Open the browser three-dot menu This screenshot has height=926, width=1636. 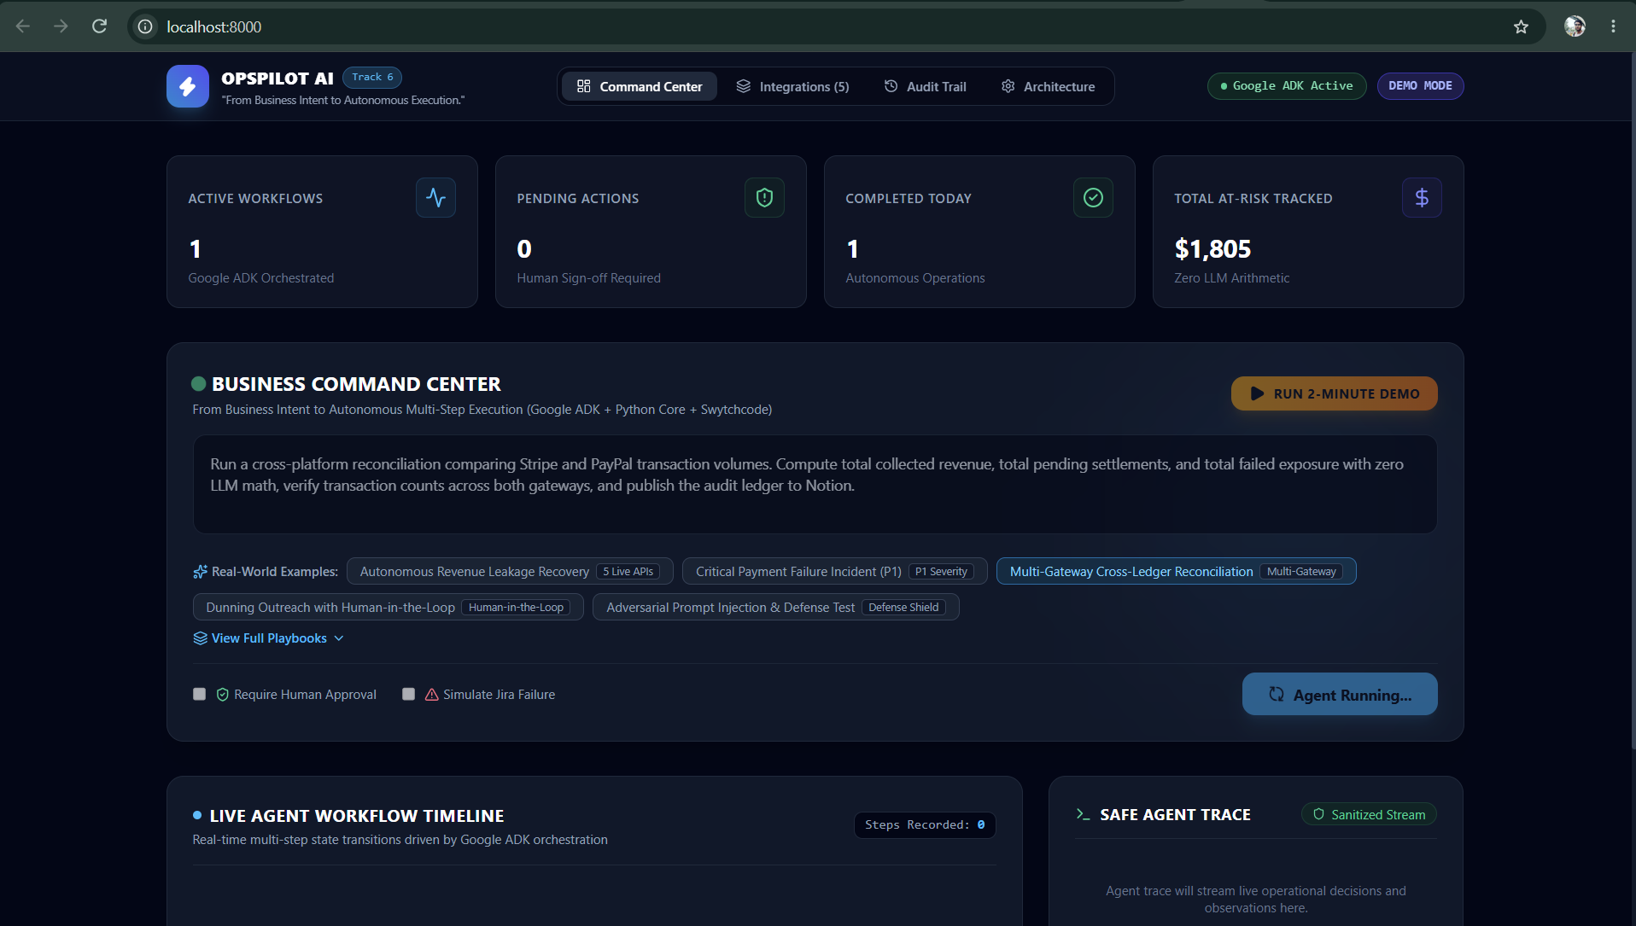[x=1613, y=26]
